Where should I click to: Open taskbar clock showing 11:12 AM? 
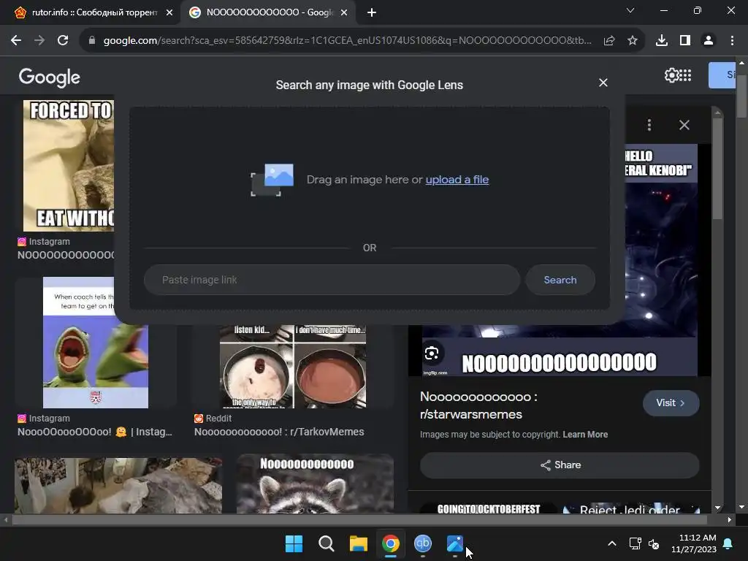click(x=694, y=543)
